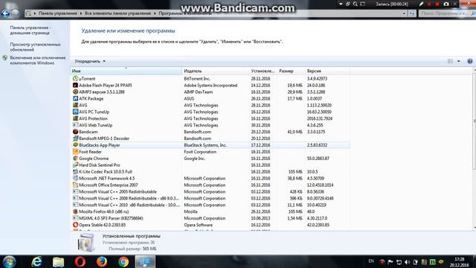Viewport: 476px width, 268px height.
Task: Click the uTorrent program icon
Action: pos(75,78)
